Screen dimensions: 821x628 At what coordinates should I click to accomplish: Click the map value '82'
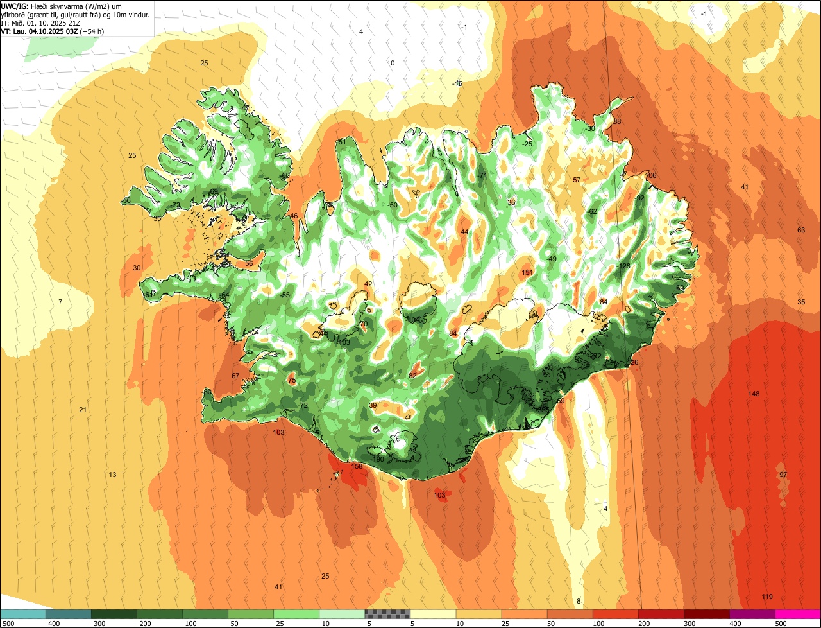pyautogui.click(x=412, y=376)
